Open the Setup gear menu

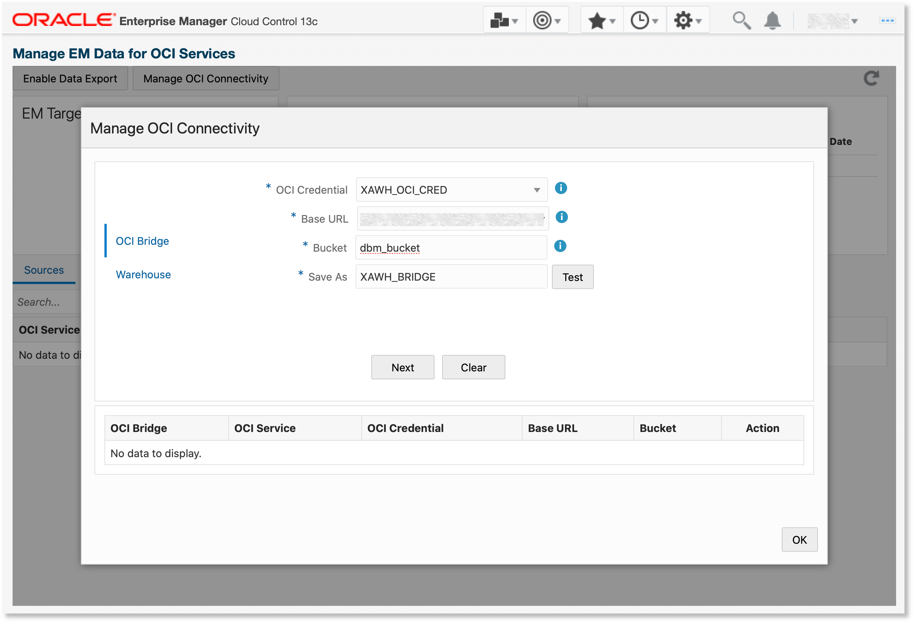pos(688,20)
